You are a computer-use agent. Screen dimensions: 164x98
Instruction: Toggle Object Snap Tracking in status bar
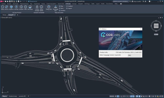131,96
